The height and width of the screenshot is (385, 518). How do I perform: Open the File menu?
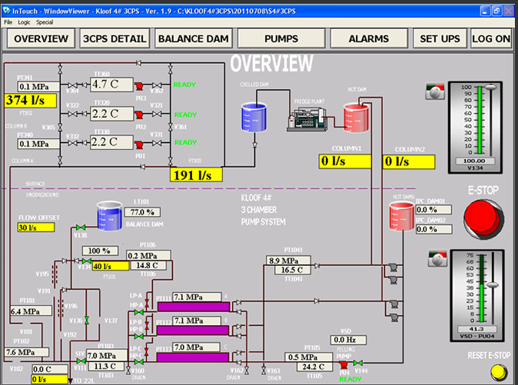8,22
